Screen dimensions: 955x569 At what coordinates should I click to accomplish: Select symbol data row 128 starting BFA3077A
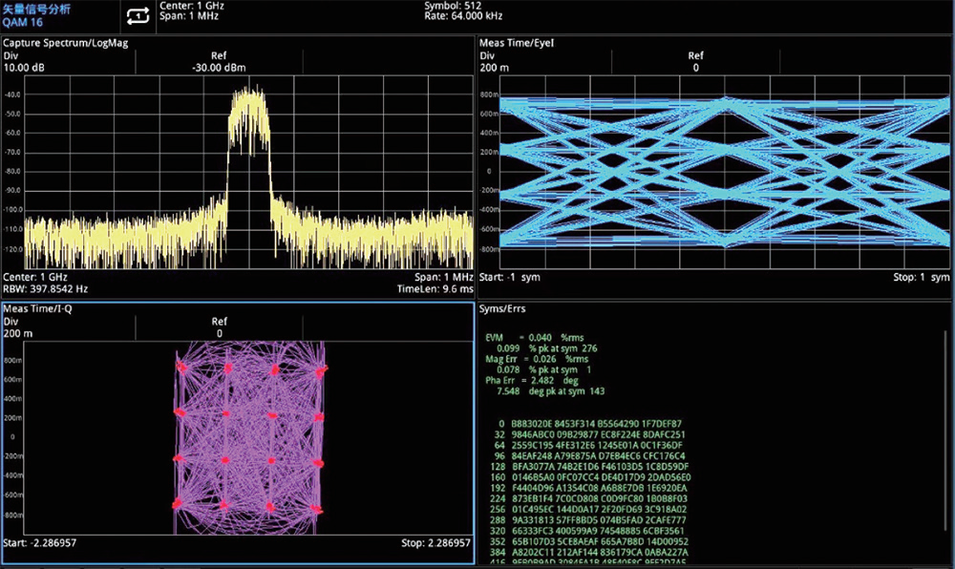coord(589,467)
